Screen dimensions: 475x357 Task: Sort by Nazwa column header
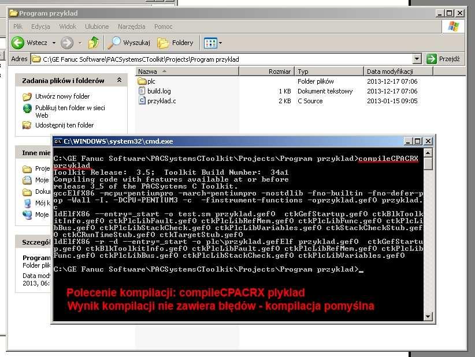187,72
